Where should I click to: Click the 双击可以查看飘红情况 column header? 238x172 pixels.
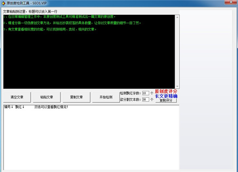tap(51, 107)
